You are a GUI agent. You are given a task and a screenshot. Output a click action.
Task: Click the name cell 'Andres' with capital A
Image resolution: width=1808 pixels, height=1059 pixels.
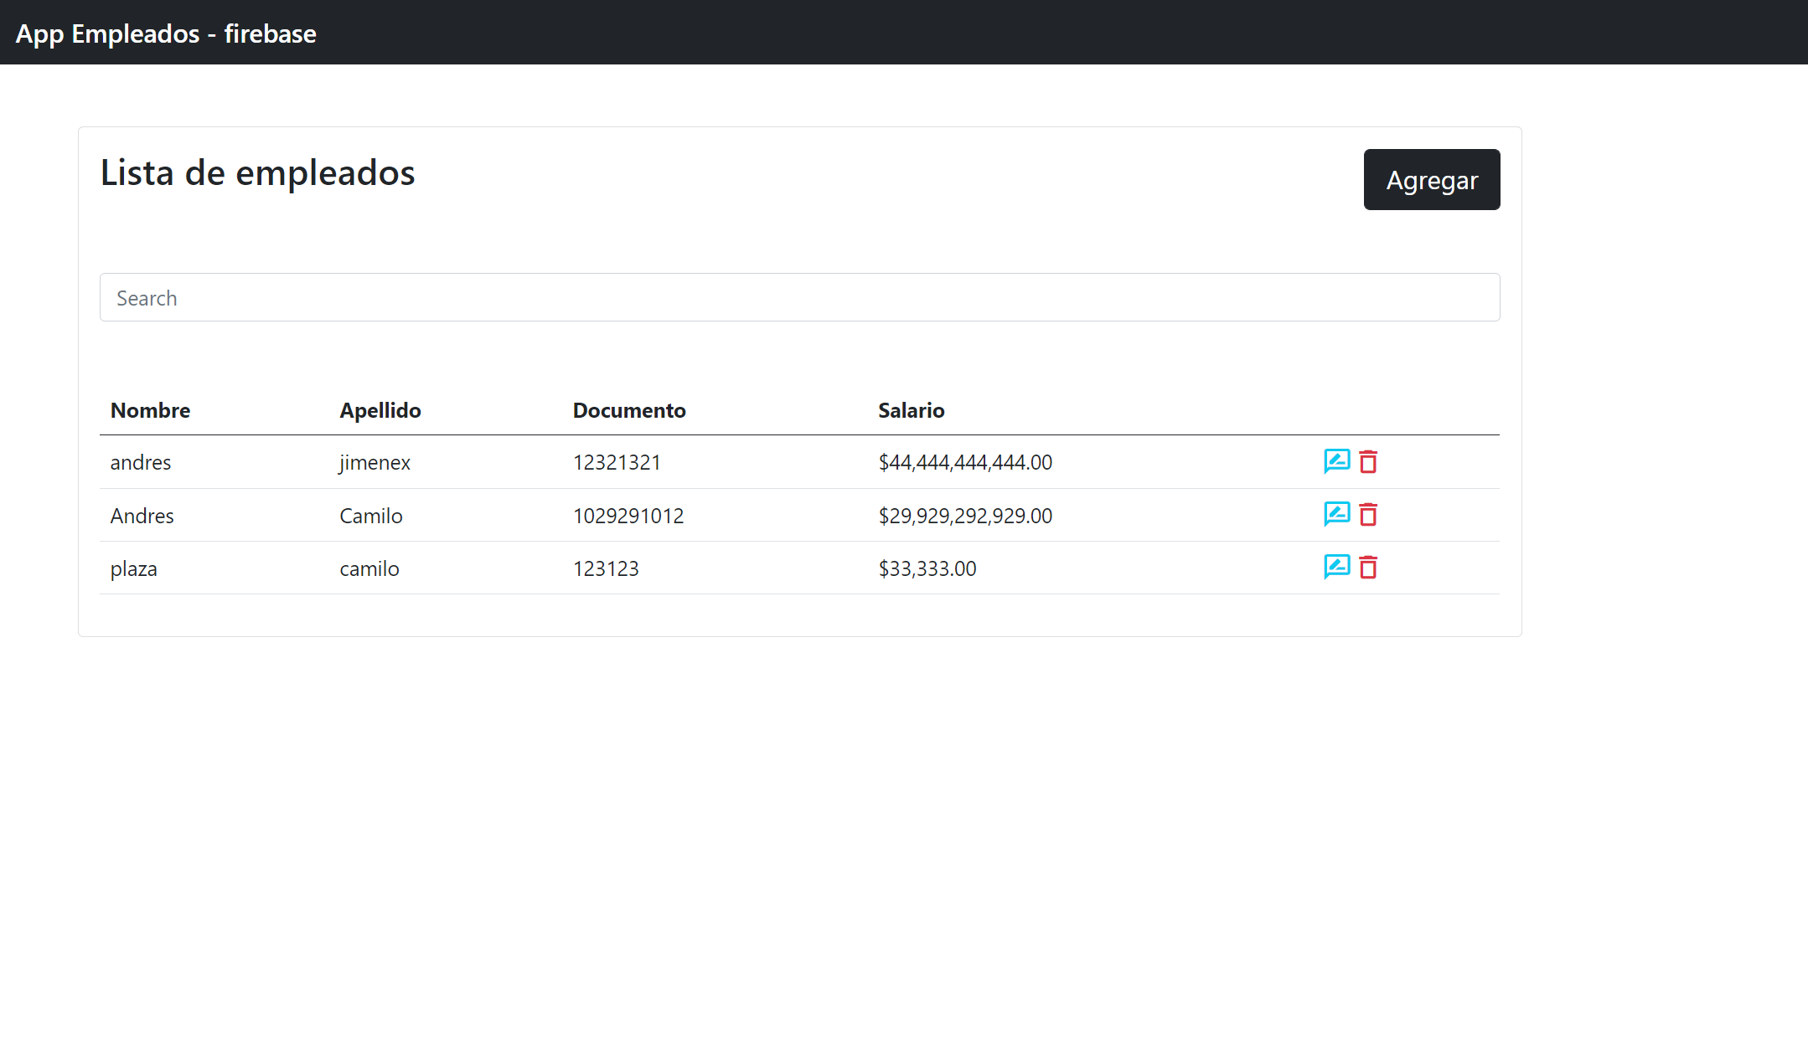tap(142, 516)
